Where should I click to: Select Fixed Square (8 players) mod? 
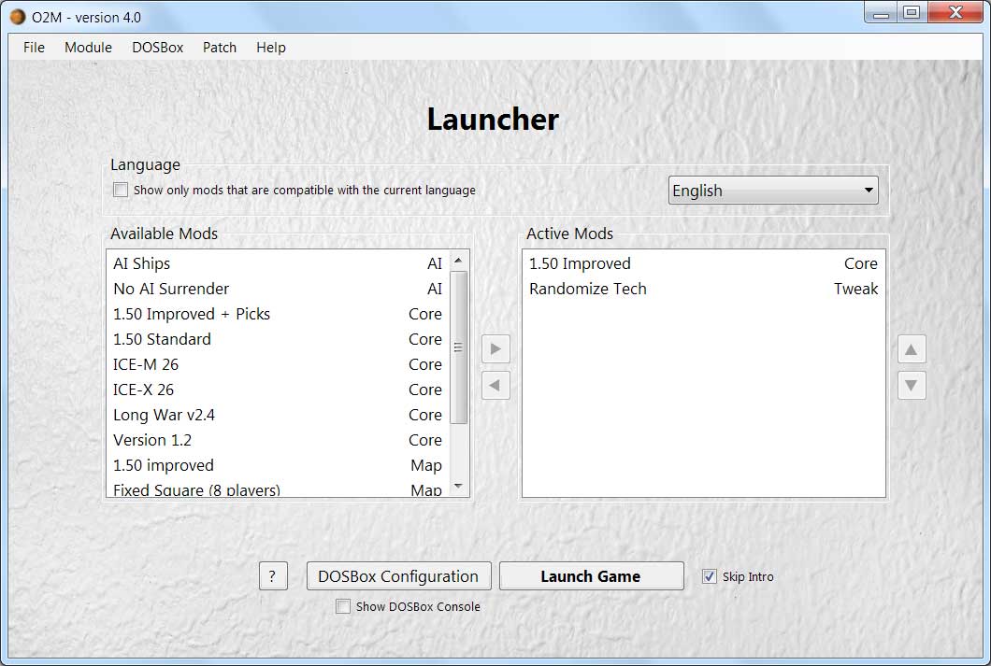(278, 488)
